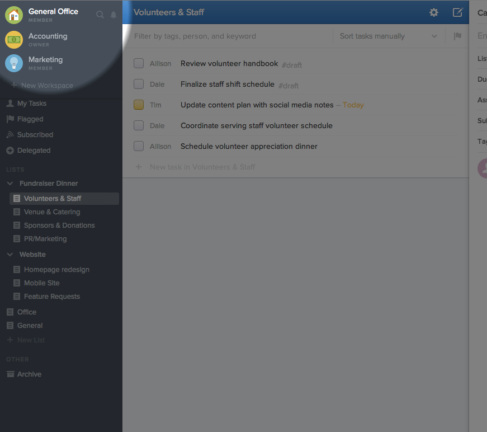Open list settings gear icon
Viewport: 487px width, 432px height.
[433, 12]
